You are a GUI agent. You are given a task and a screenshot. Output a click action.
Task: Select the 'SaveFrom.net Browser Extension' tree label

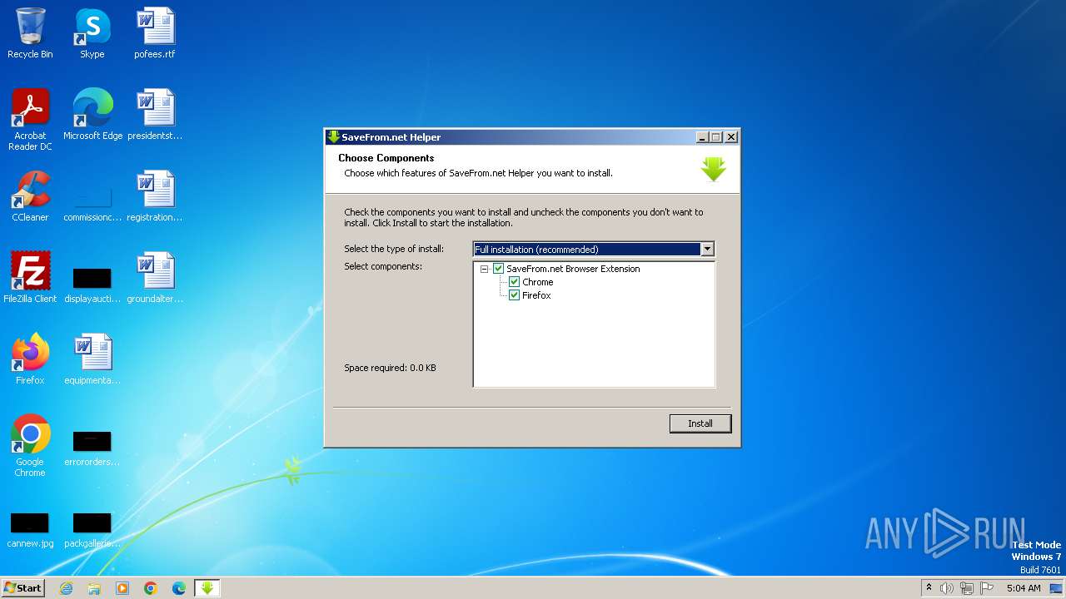tap(573, 269)
